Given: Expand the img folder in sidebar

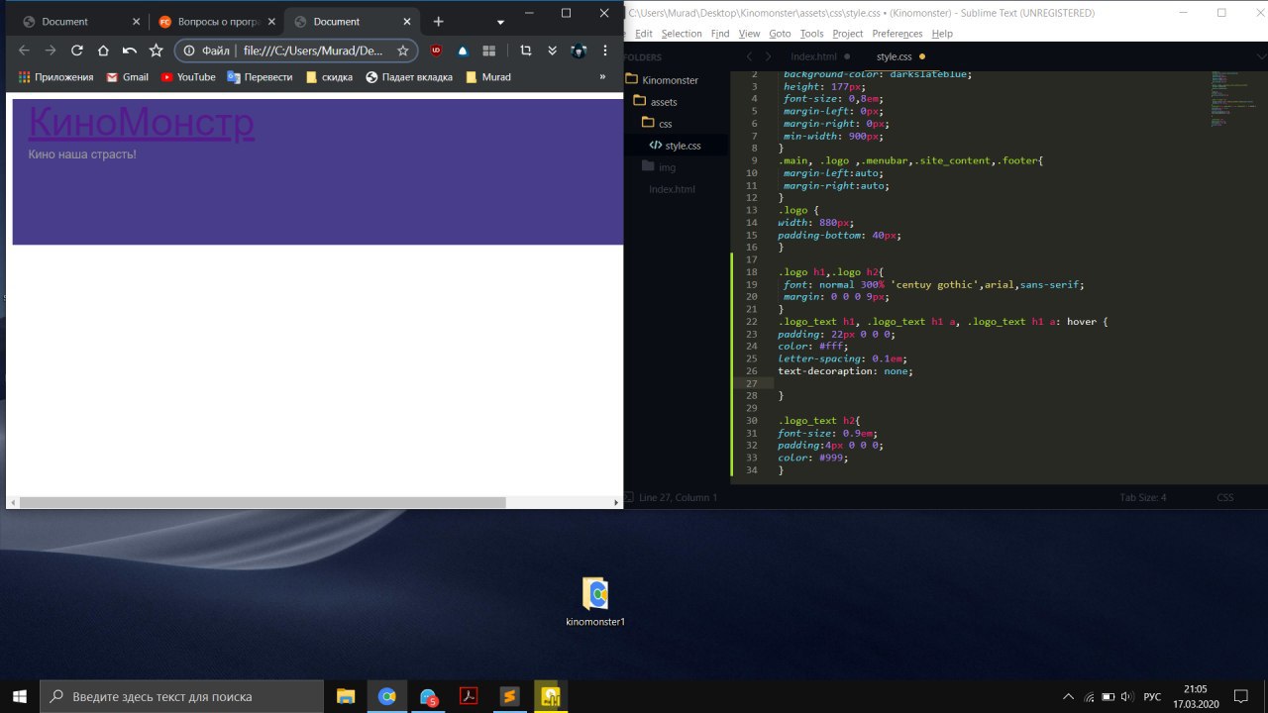Looking at the screenshot, I should tap(659, 167).
